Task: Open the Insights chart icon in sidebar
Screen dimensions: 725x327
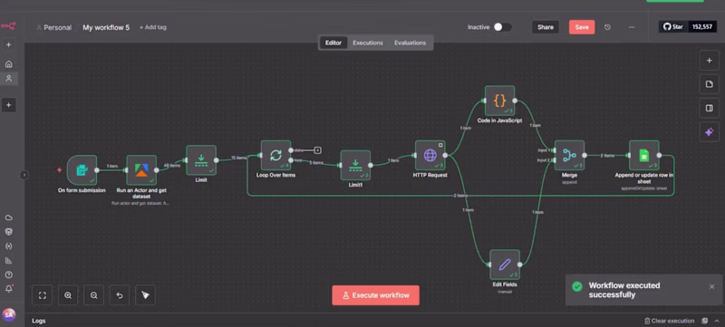Action: tap(8, 261)
